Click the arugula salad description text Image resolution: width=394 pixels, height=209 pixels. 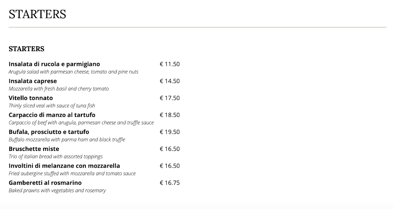pyautogui.click(x=74, y=72)
